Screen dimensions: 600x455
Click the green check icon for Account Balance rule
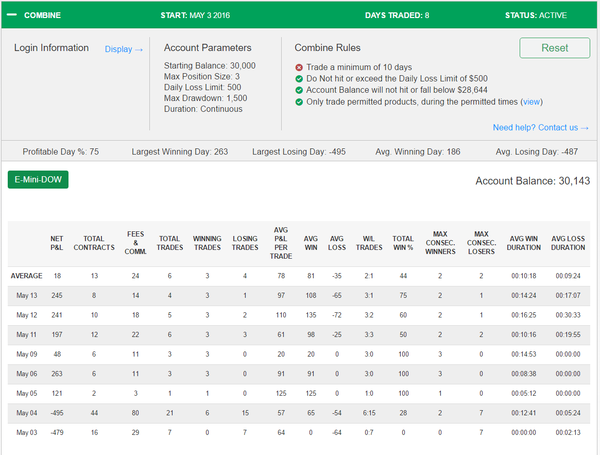coord(299,90)
